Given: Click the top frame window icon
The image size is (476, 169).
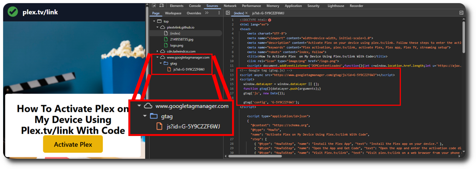Looking at the screenshot, I should (x=160, y=21).
